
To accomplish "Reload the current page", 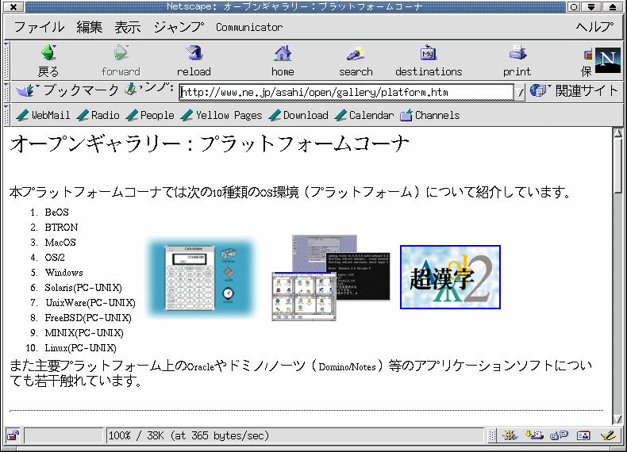I will pyautogui.click(x=194, y=61).
